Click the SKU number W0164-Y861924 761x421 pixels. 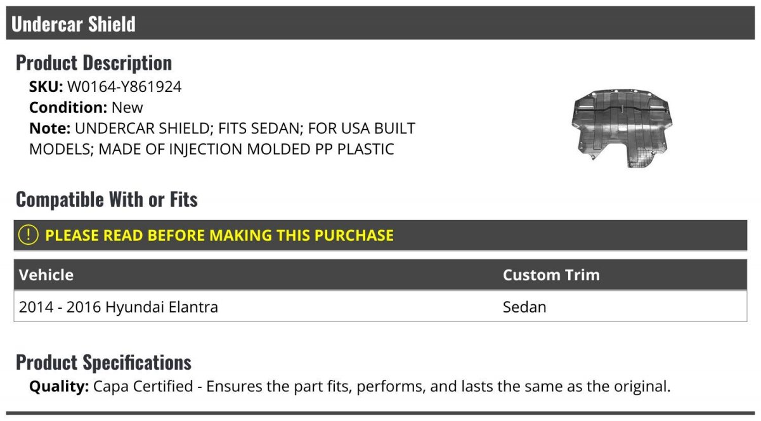tap(124, 87)
